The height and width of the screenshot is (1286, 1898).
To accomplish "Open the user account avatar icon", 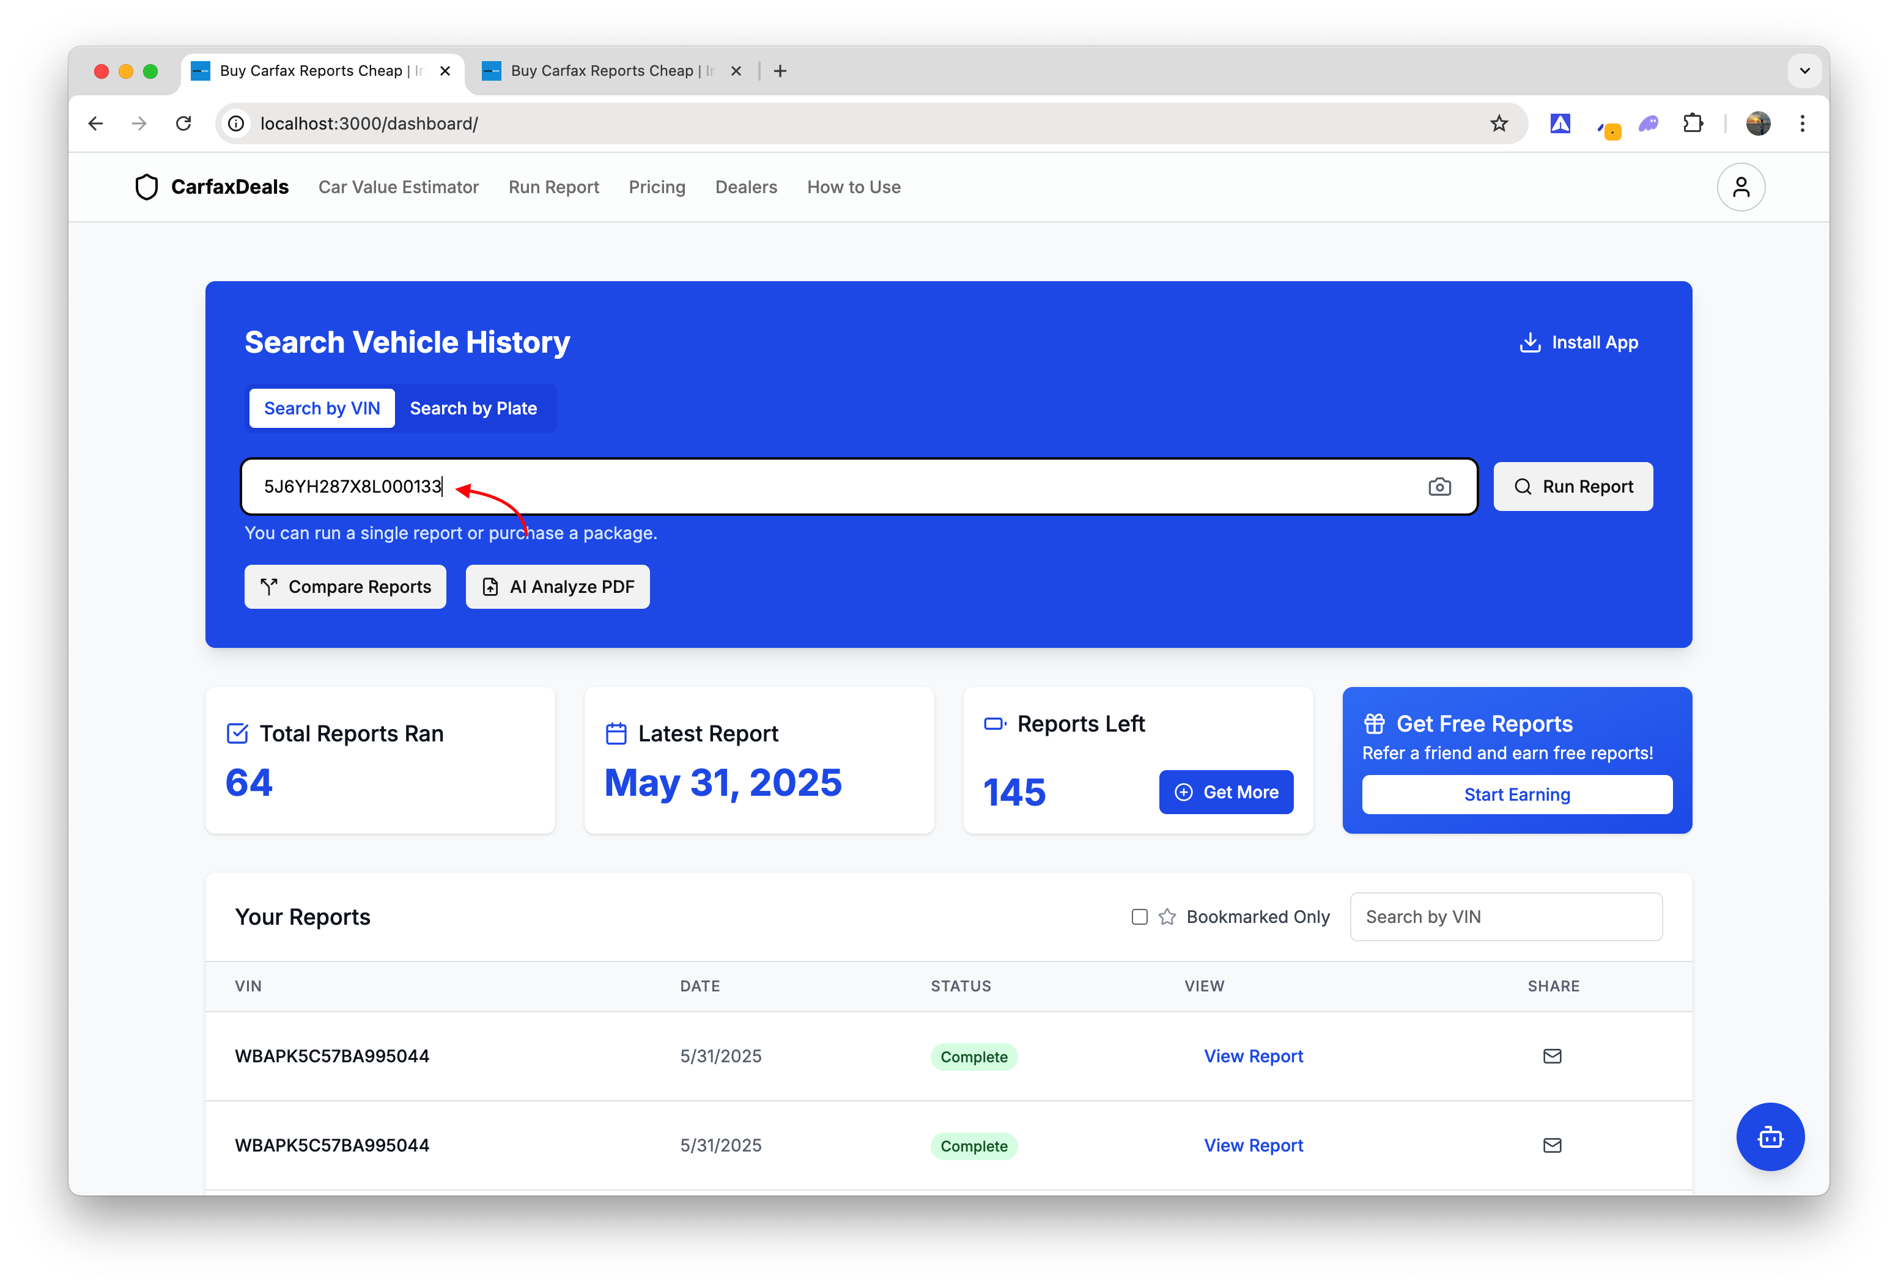I will pos(1740,188).
